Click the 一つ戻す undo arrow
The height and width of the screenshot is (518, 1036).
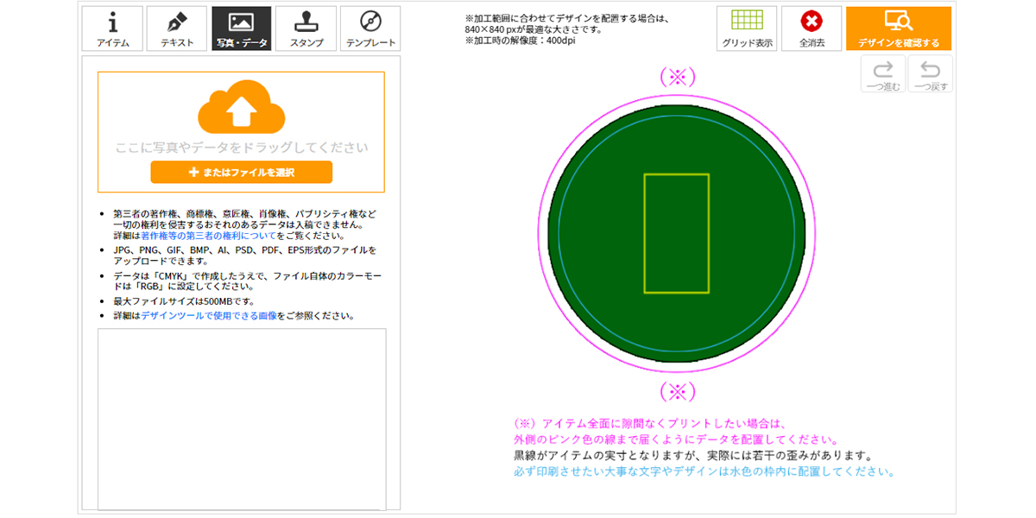(x=931, y=74)
